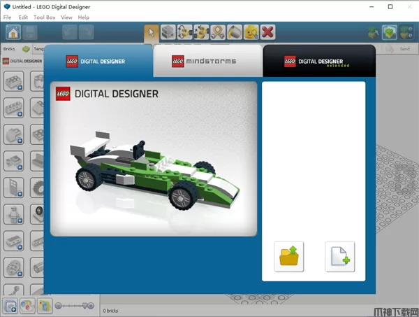Click the Send button
This screenshot has width=419, height=317.
[x=404, y=49]
